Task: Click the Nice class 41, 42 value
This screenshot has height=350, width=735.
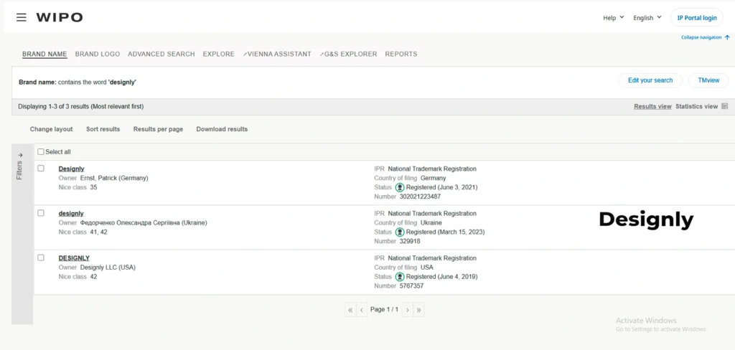Action: click(98, 232)
